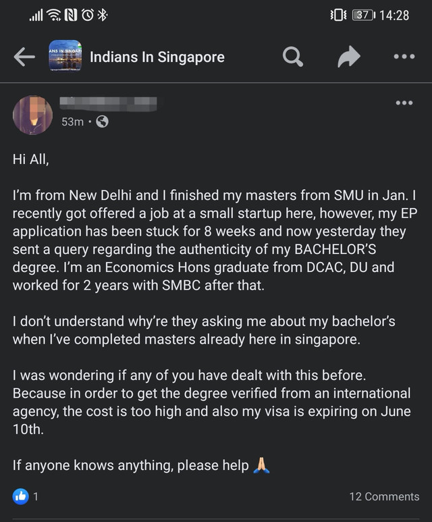
Task: Open group options three-dot menu
Action: (x=404, y=57)
